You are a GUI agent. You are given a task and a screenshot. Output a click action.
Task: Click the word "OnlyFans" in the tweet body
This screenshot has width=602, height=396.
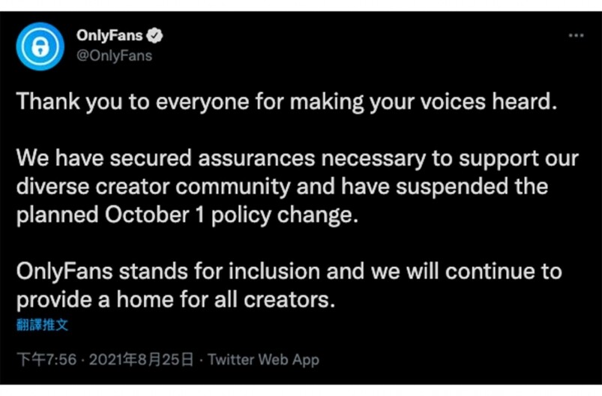coord(64,272)
